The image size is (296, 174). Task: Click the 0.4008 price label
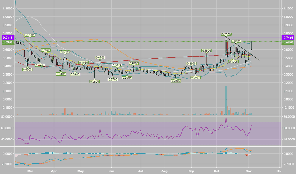134,63
